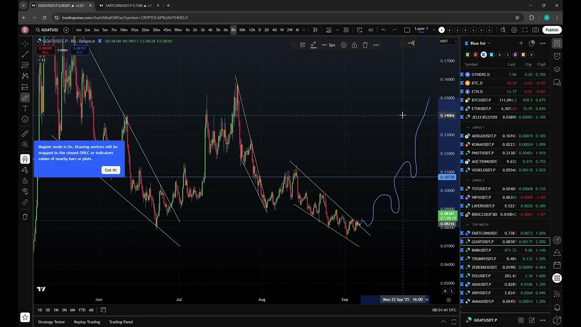
Task: Select FARTCOINUSDT in the watchlist
Action: [x=505, y=233]
